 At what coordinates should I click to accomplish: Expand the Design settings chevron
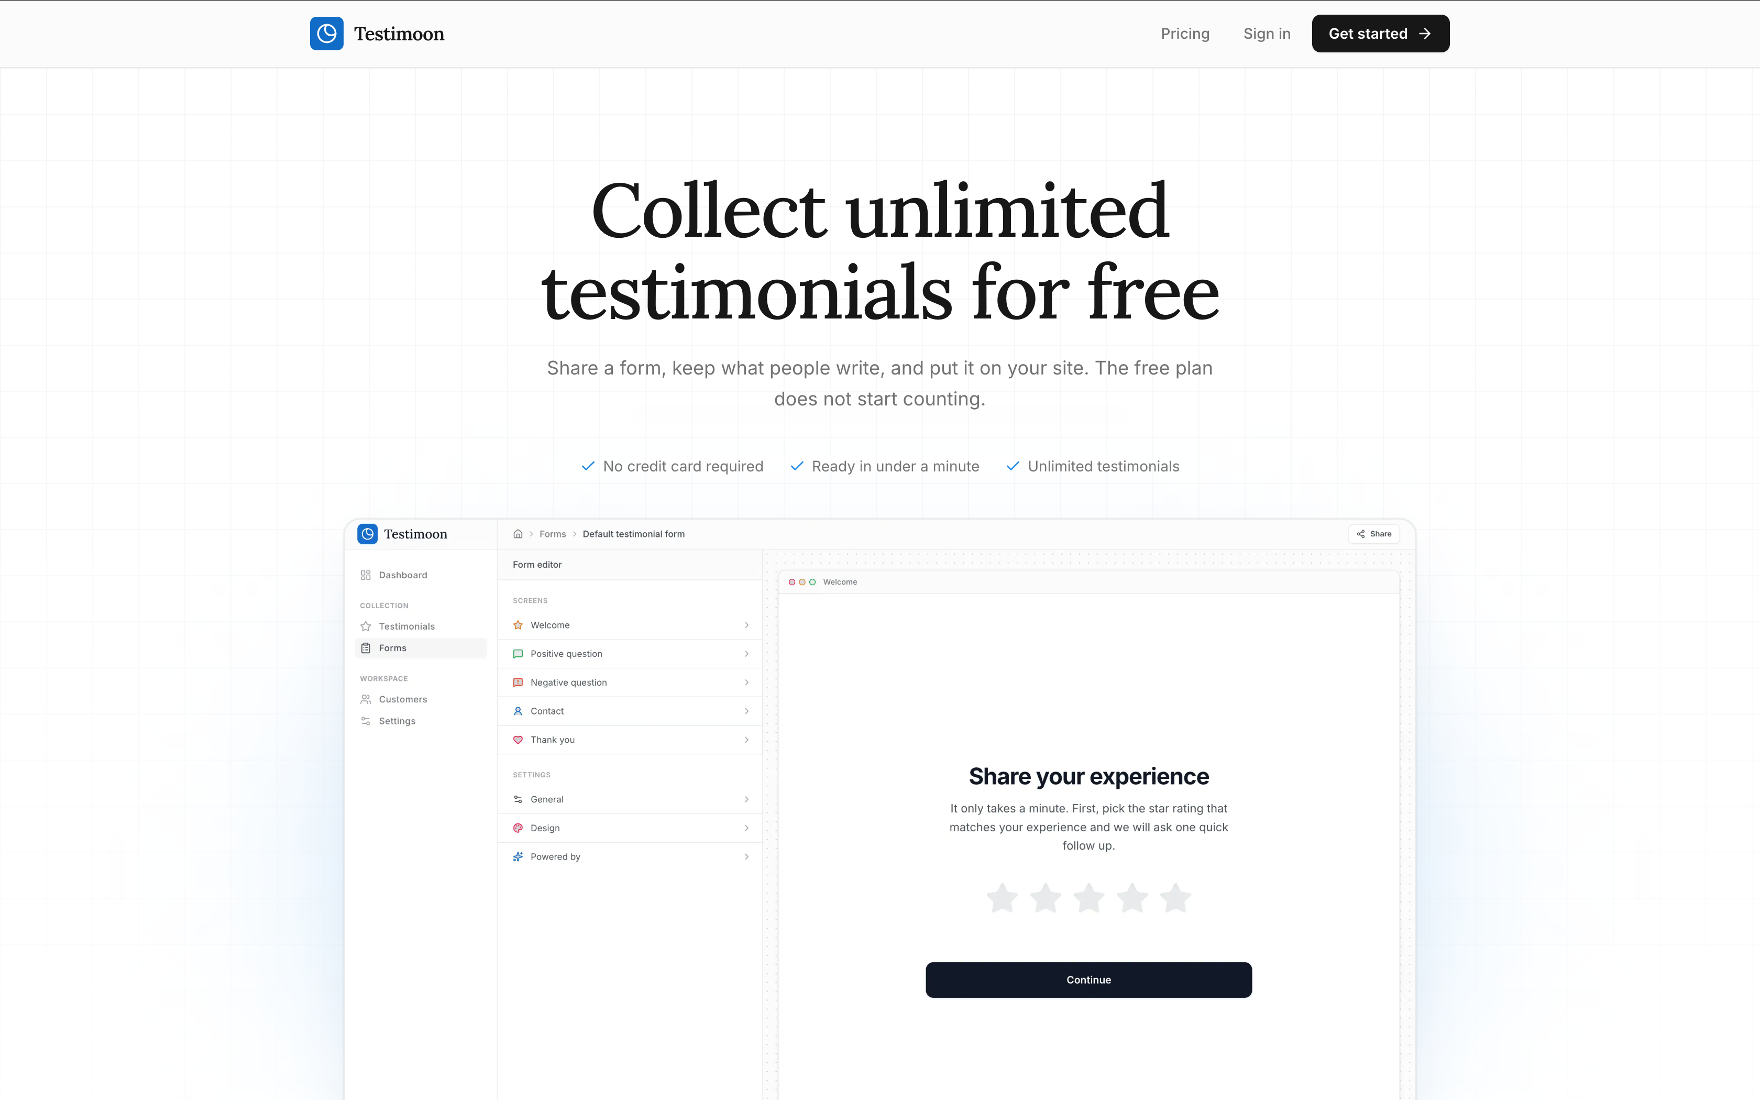pyautogui.click(x=746, y=828)
